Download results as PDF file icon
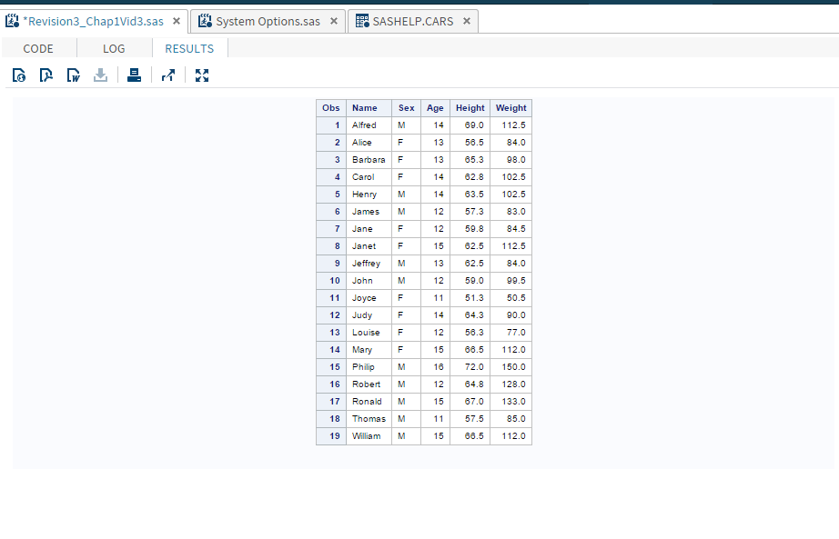This screenshot has width=839, height=539. 46,75
